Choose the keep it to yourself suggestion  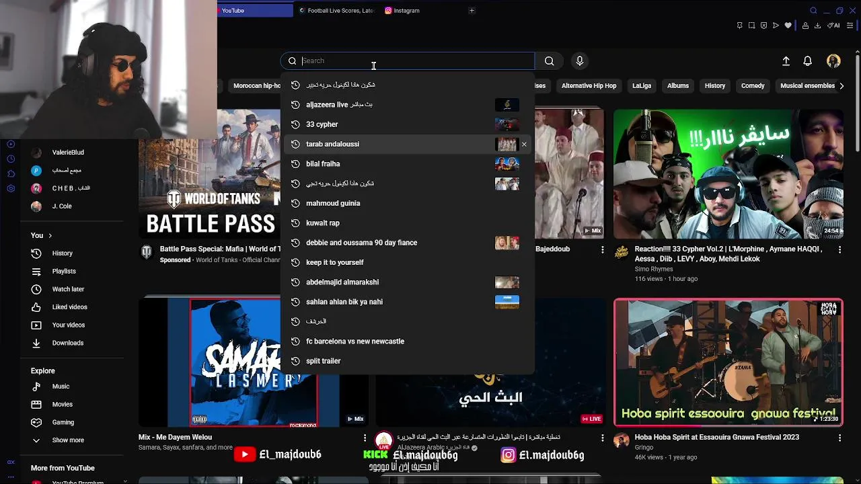pos(408,262)
